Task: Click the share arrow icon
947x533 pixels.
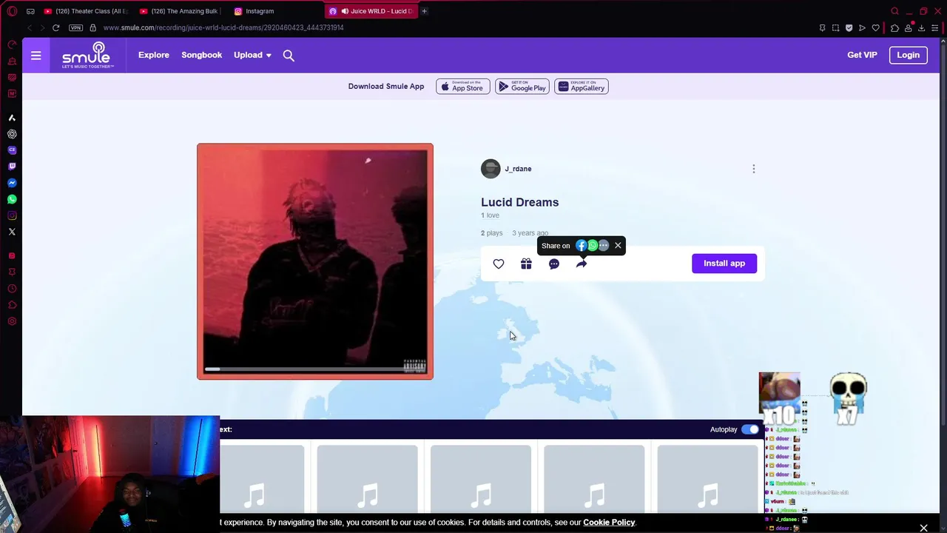Action: coord(582,264)
